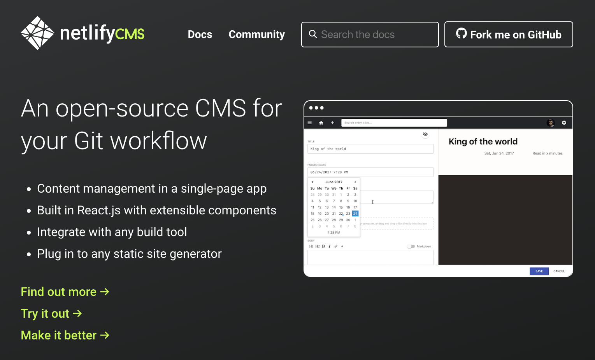Open the hamburger menu in CMS preview

(x=310, y=123)
